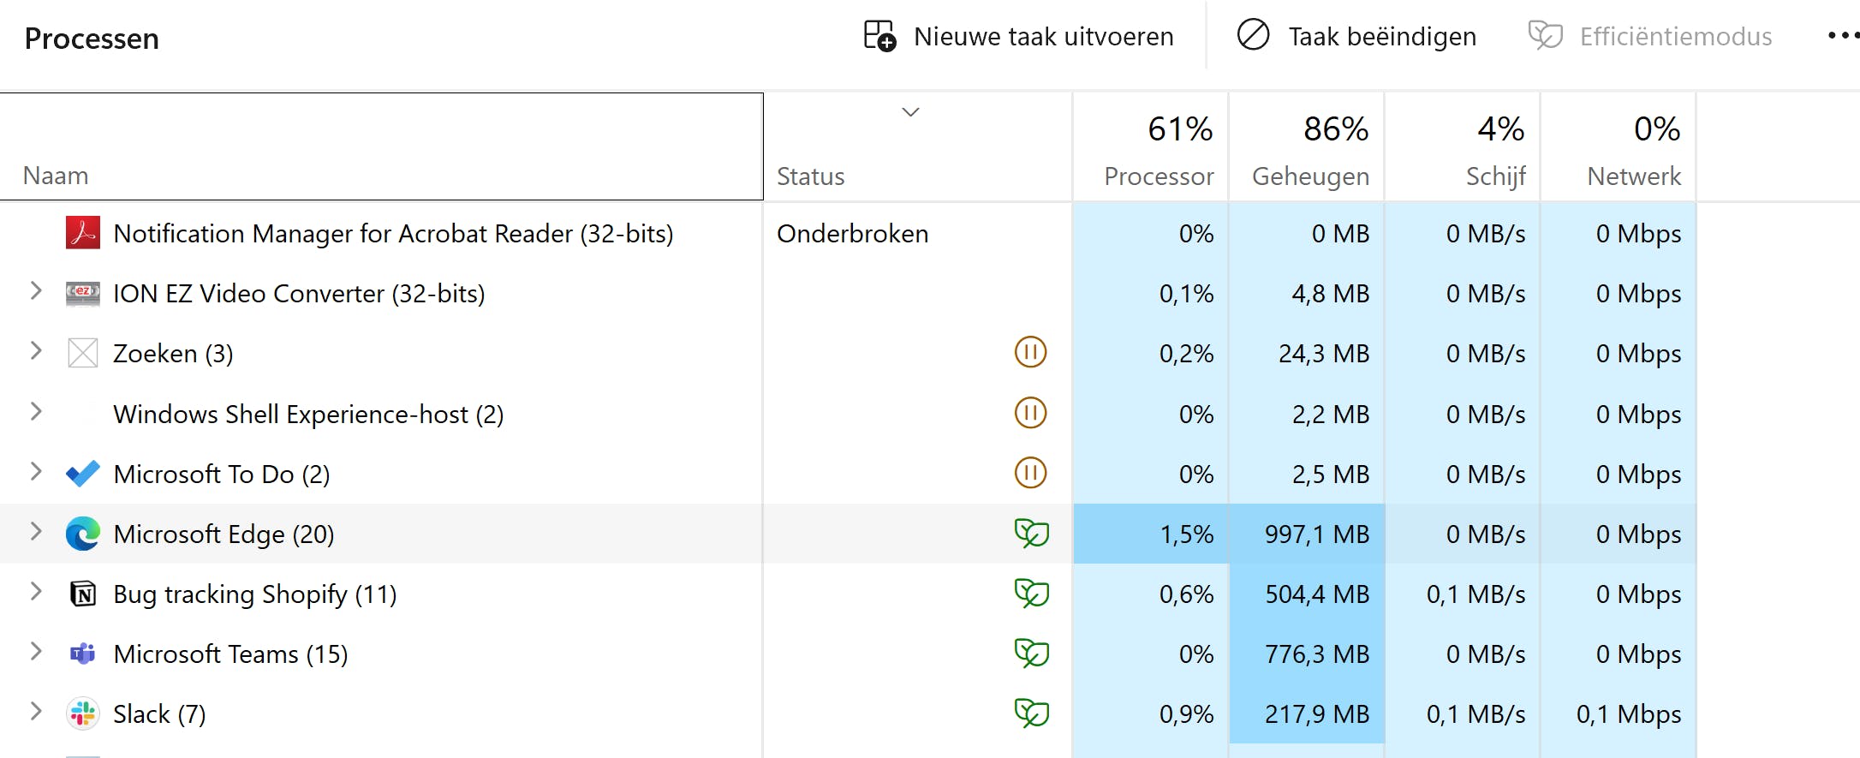Click the suspended pause icon for Zoeken

click(x=1030, y=352)
